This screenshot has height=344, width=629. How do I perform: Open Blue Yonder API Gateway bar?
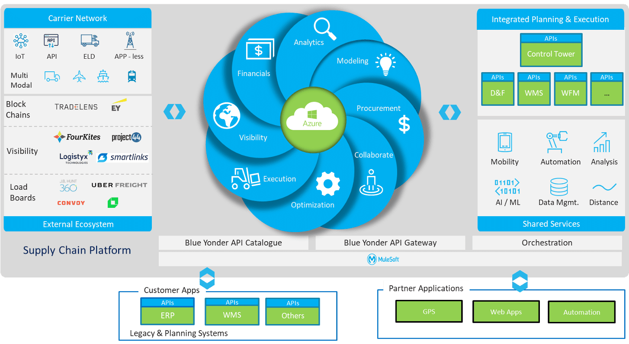click(390, 243)
